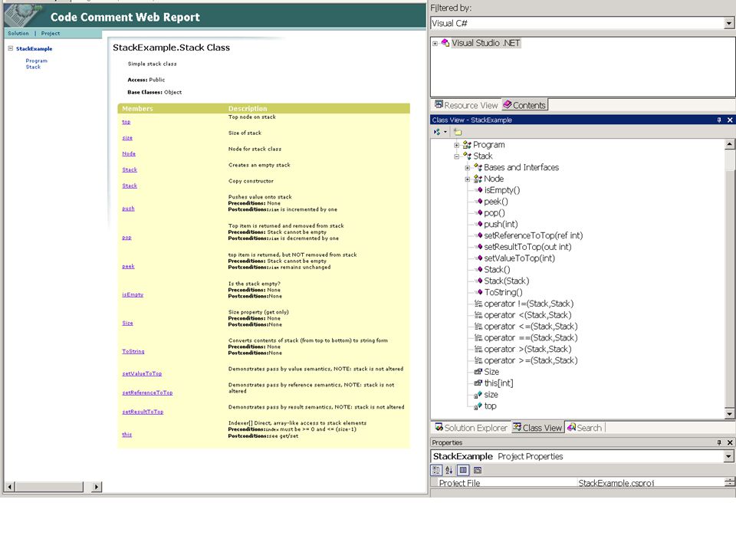The image size is (736, 552).
Task: Open Stack link for 'Copy constructor'
Action: 130,186
